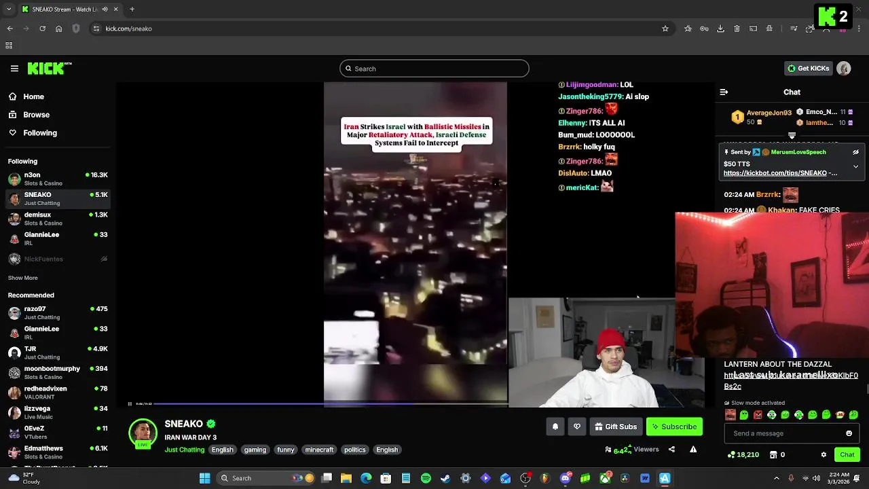
Task: Subscribe to SNEAKO
Action: click(x=674, y=427)
